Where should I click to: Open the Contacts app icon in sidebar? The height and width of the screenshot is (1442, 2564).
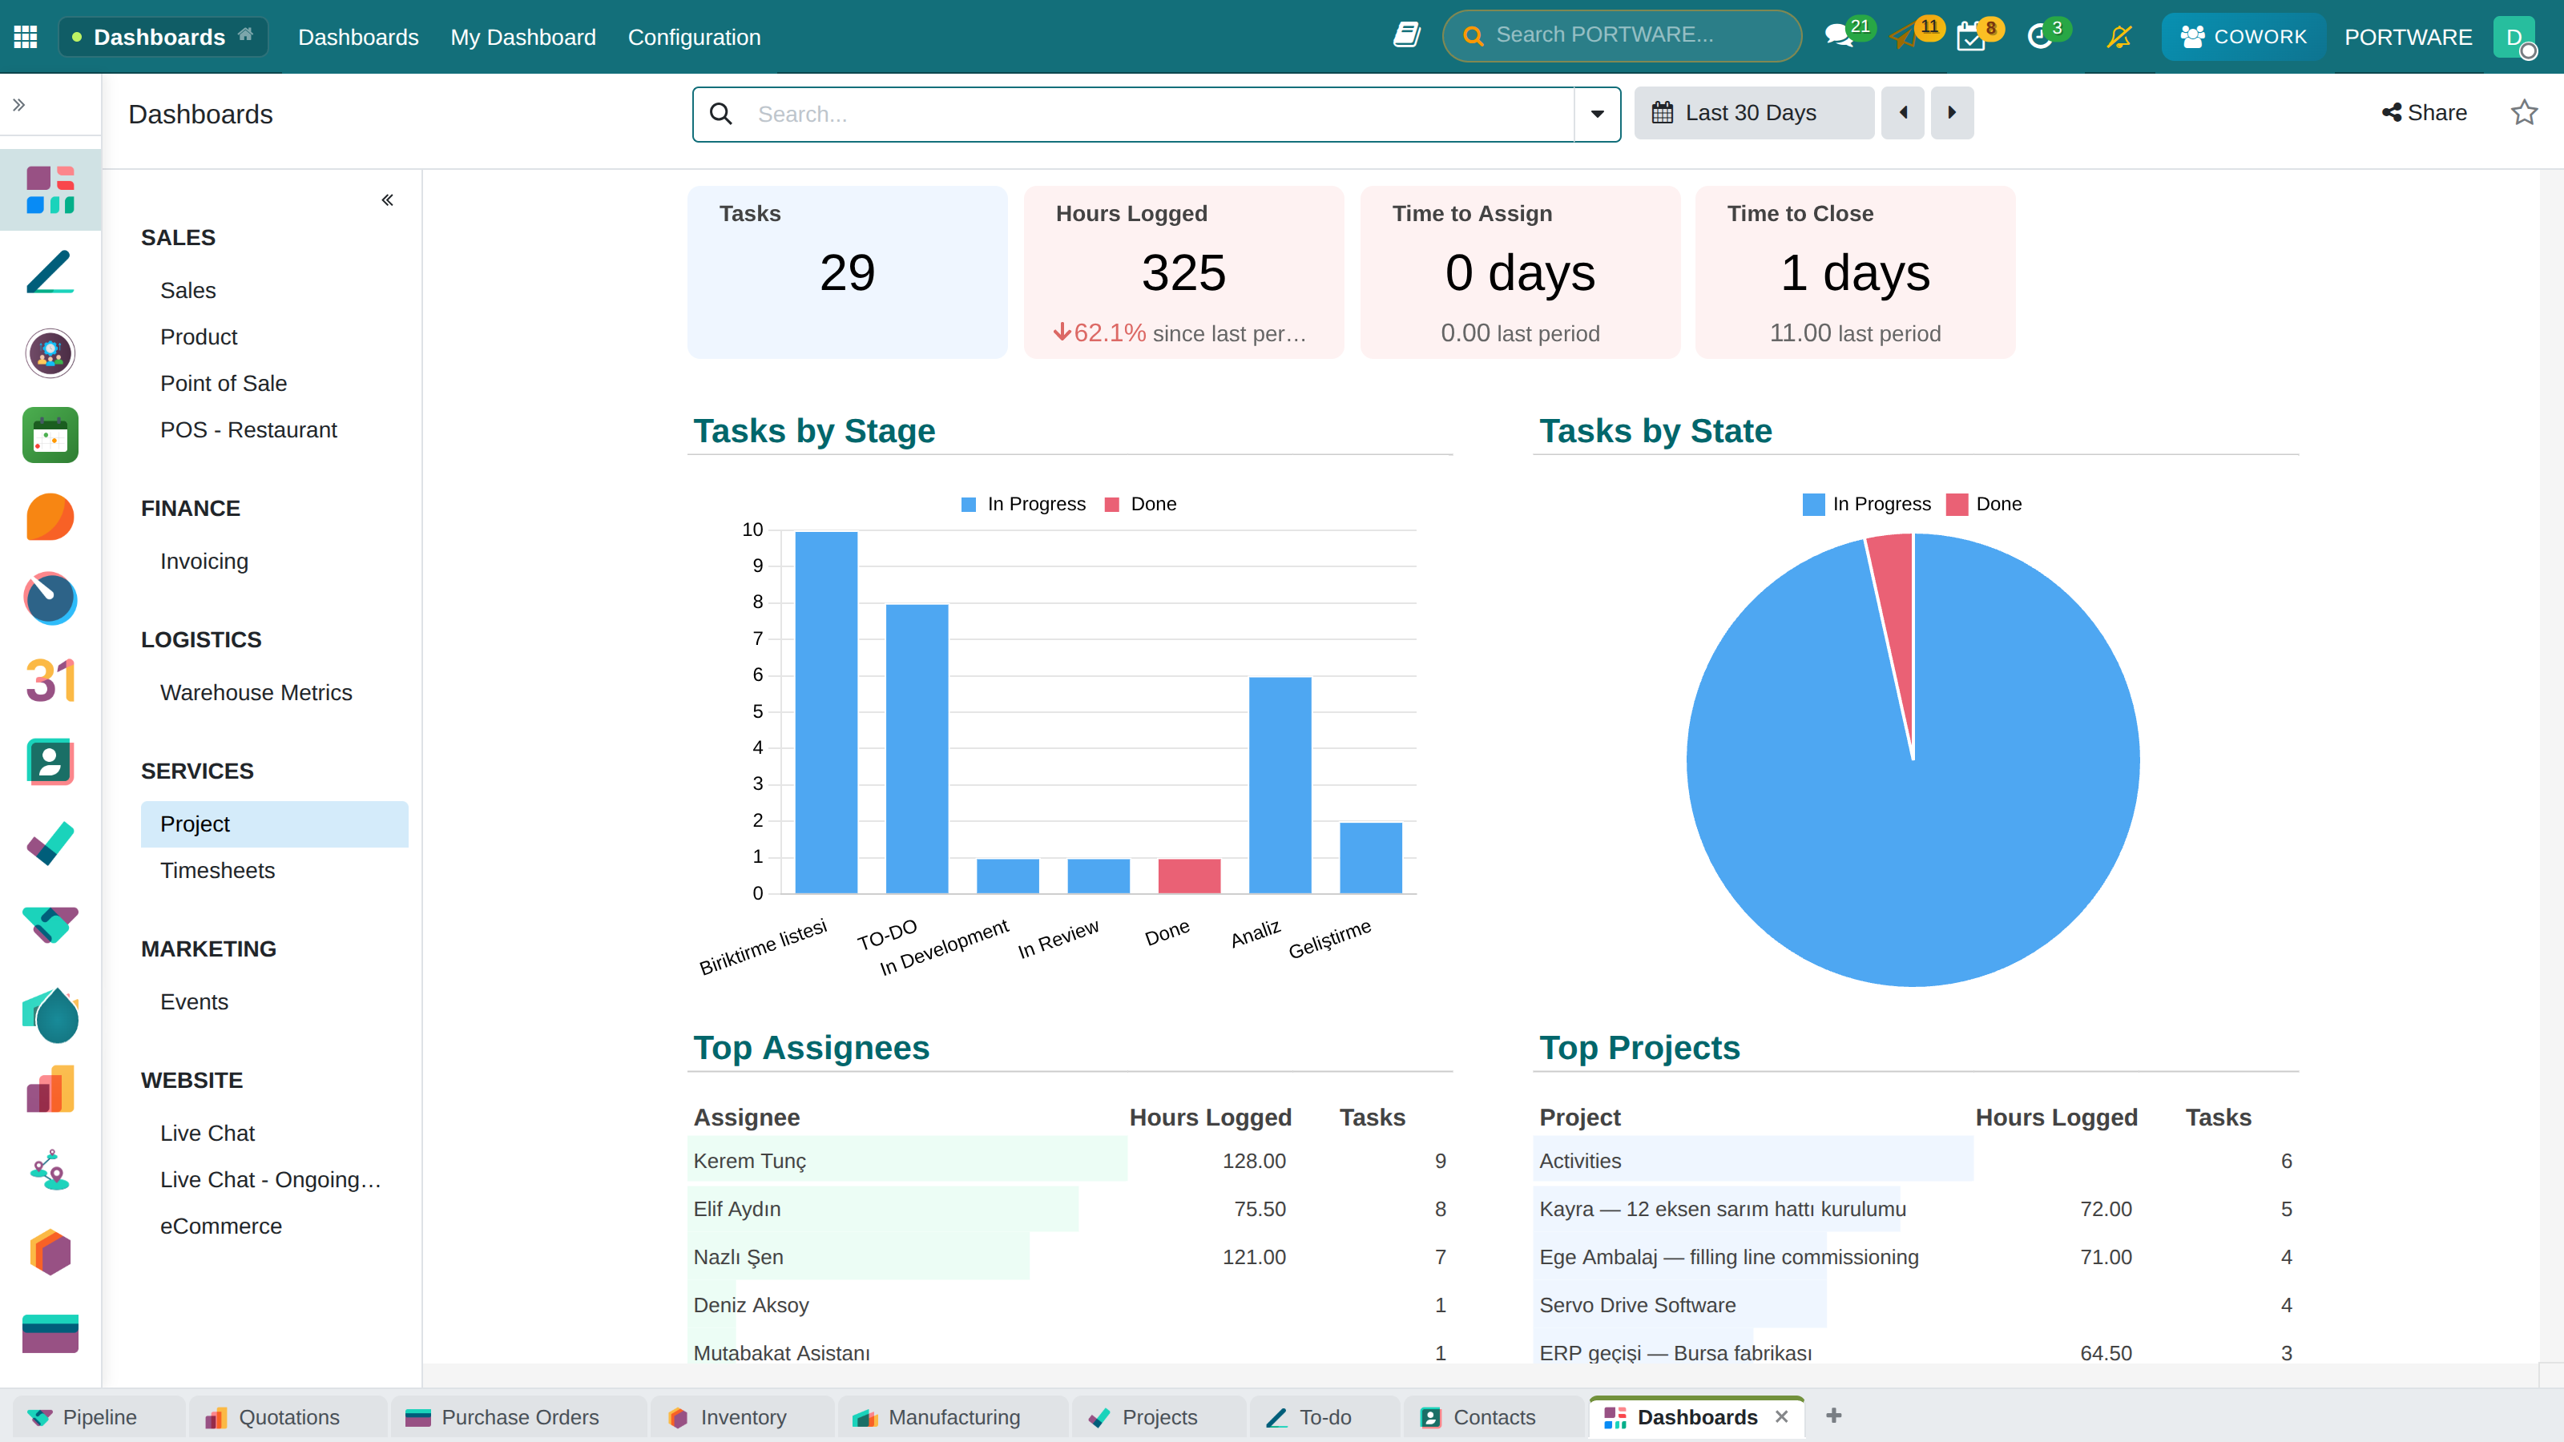(50, 763)
